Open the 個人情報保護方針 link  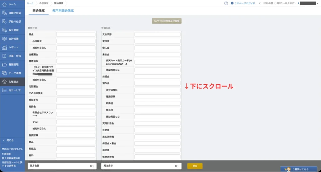(11, 158)
